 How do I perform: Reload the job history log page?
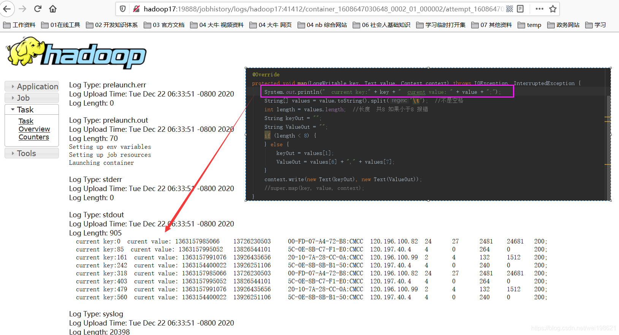click(38, 9)
